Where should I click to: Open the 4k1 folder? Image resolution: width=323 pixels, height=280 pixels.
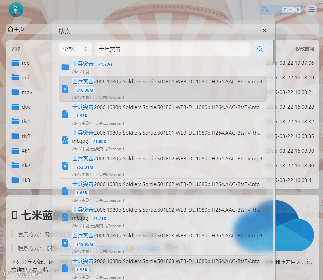tap(21, 151)
